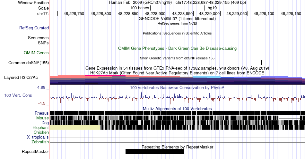Select the Elephant alignment row label
This screenshot has width=305, height=159.
pos(40,127)
